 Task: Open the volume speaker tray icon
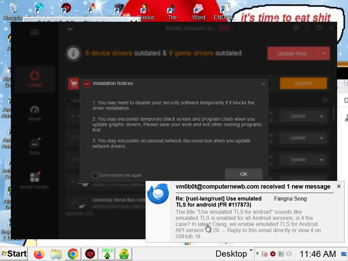click(x=289, y=254)
